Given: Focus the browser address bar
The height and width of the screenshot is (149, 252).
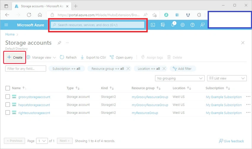Looking at the screenshot, I should pyautogui.click(x=98, y=15).
